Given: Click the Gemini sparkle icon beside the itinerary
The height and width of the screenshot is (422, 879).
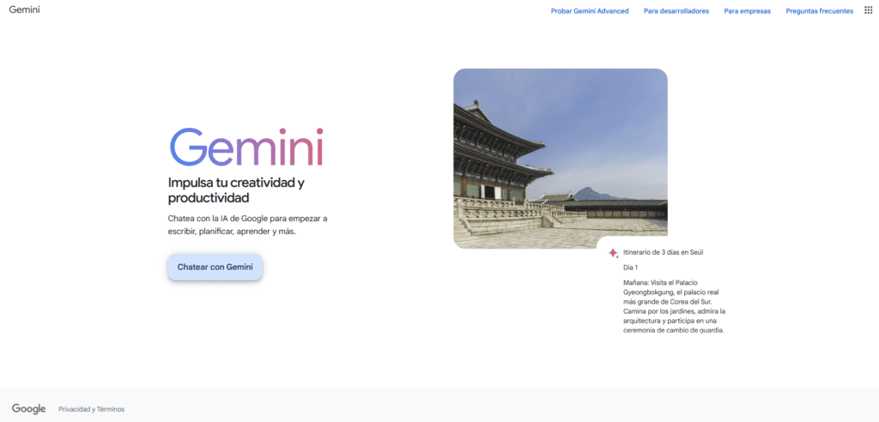Looking at the screenshot, I should (x=613, y=253).
